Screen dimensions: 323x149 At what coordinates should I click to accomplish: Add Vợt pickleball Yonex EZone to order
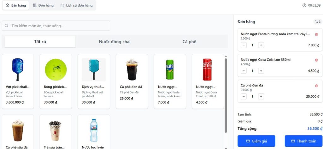(18, 81)
